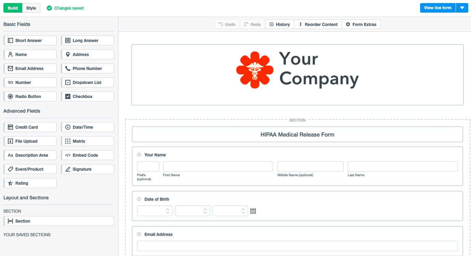Insert an Embed Code block
The width and height of the screenshot is (471, 256).
(87, 155)
